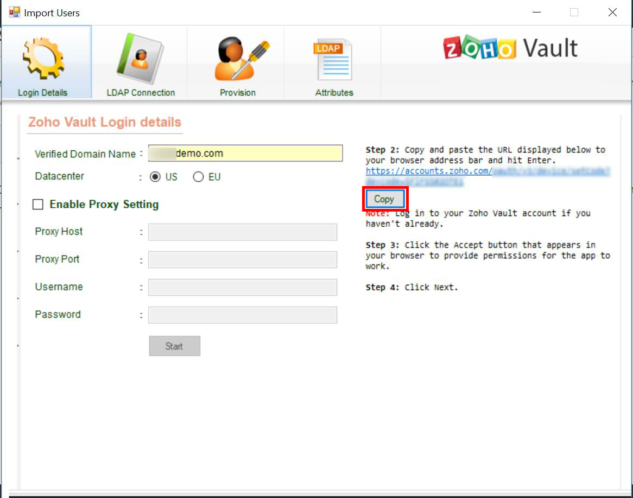
Task: Open the Attributes LDAP document icon
Action: (333, 60)
